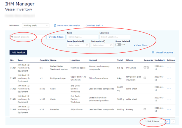Image resolution: width=182 pixels, height=128 pixels.
Task: Click Clear filters link
Action: (140, 45)
